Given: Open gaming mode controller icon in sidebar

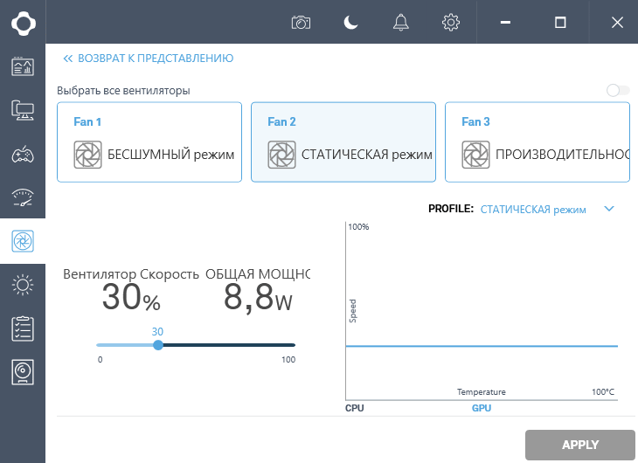Looking at the screenshot, I should (x=23, y=155).
